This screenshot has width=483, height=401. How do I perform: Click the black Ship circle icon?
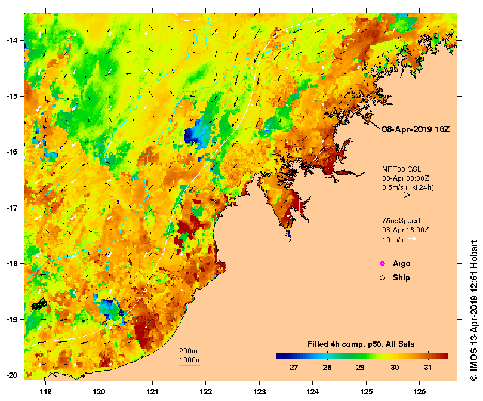click(382, 278)
